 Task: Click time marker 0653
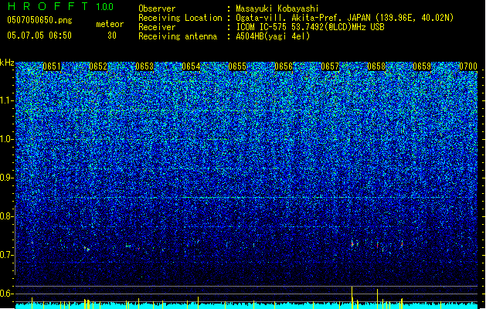[144, 66]
